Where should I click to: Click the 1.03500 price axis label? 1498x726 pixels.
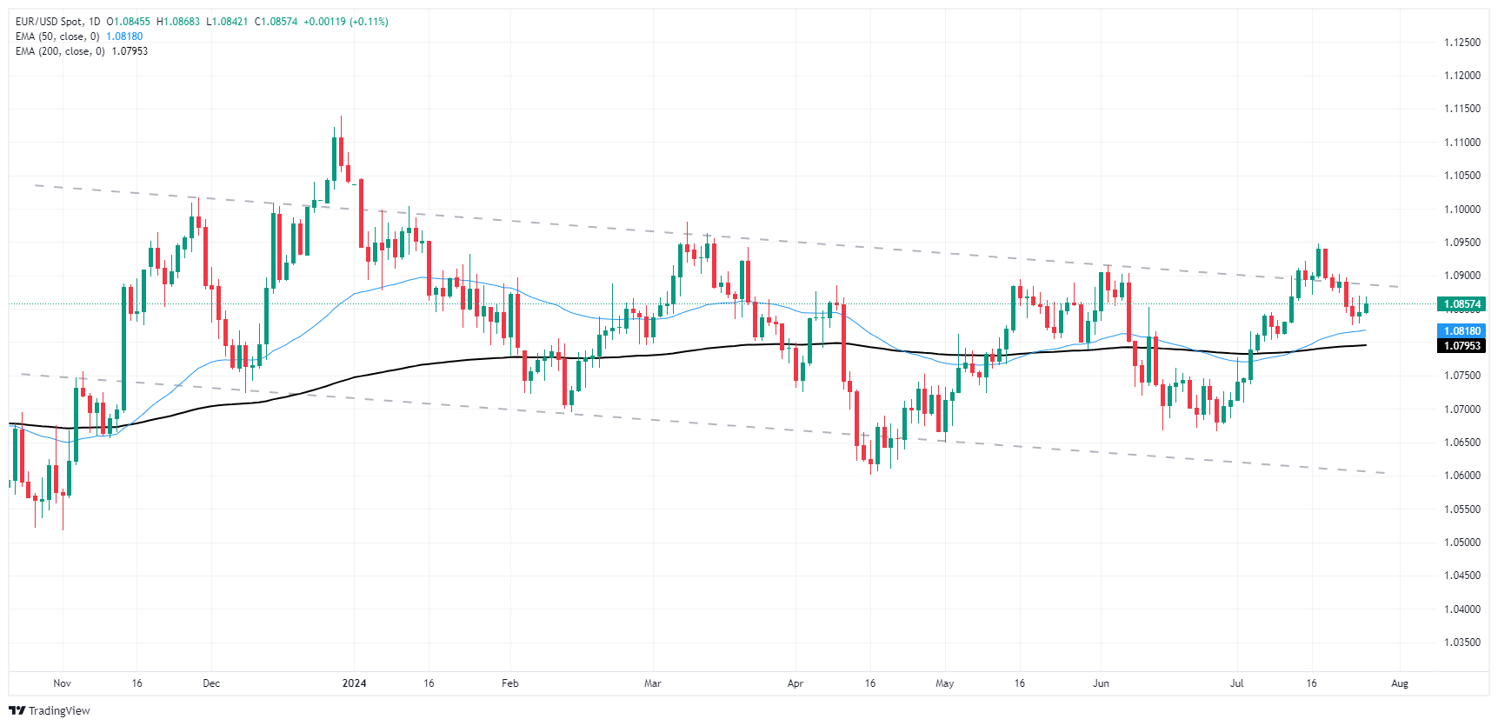click(x=1461, y=643)
